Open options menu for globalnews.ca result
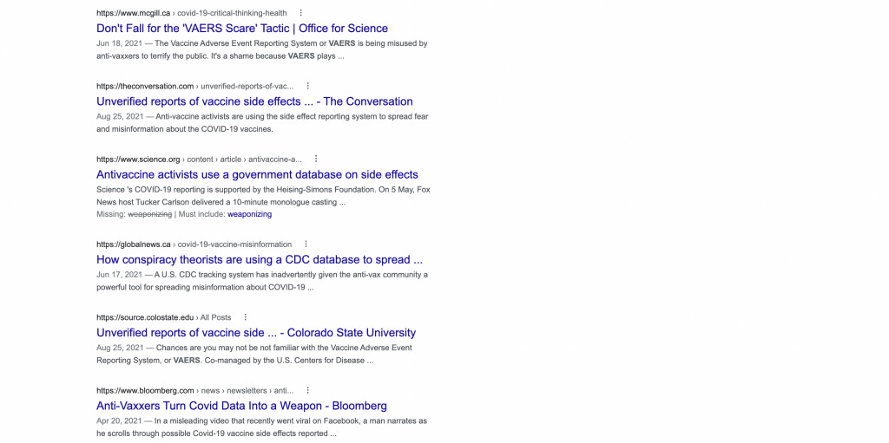Image resolution: width=889 pixels, height=443 pixels. click(x=306, y=244)
